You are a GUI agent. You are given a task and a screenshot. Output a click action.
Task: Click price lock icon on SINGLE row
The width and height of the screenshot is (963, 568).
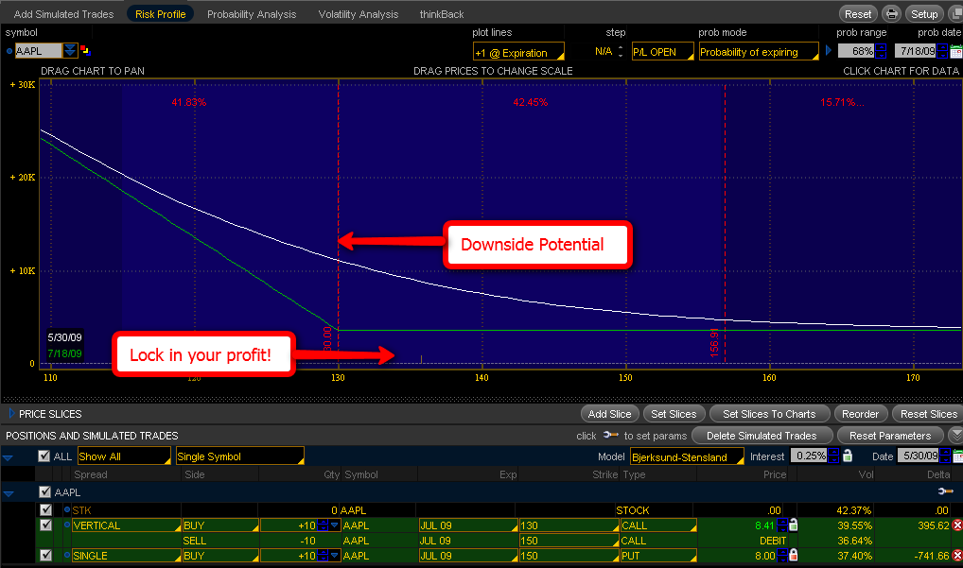tap(793, 556)
